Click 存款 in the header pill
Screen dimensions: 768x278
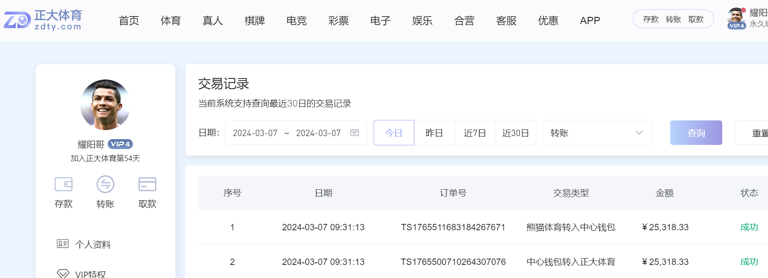651,19
